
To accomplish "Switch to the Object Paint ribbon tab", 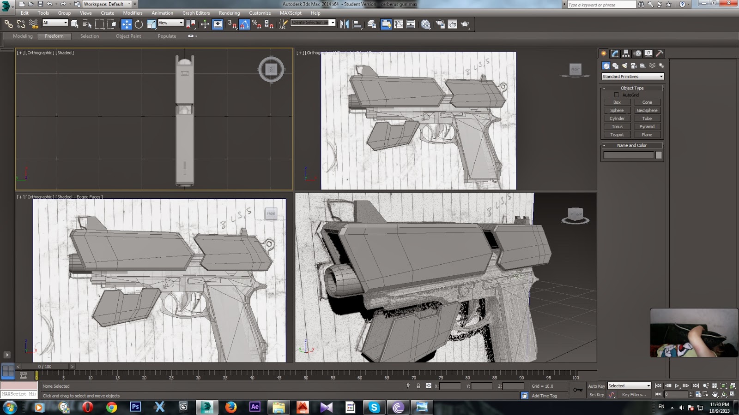I will point(128,36).
